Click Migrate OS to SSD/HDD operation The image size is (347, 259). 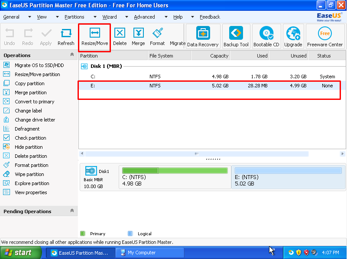pos(39,65)
